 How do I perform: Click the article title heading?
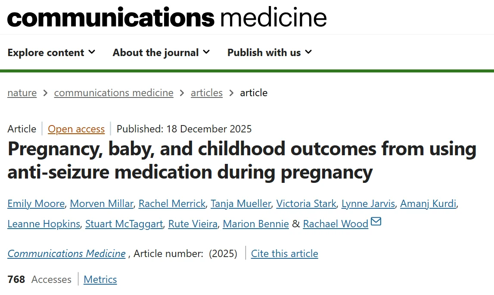[242, 160]
